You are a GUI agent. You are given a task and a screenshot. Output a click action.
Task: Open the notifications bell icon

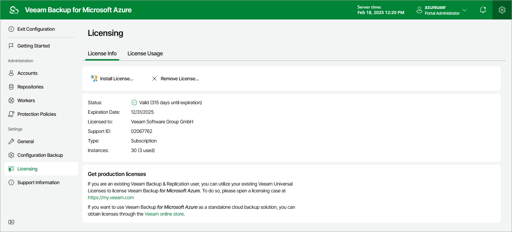coord(483,10)
